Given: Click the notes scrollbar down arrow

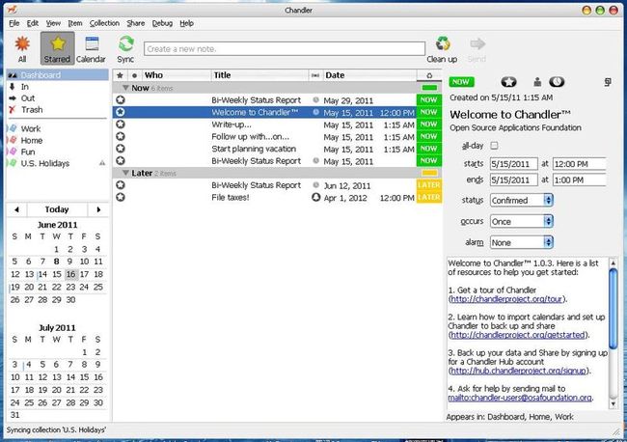Looking at the screenshot, I should (x=613, y=404).
